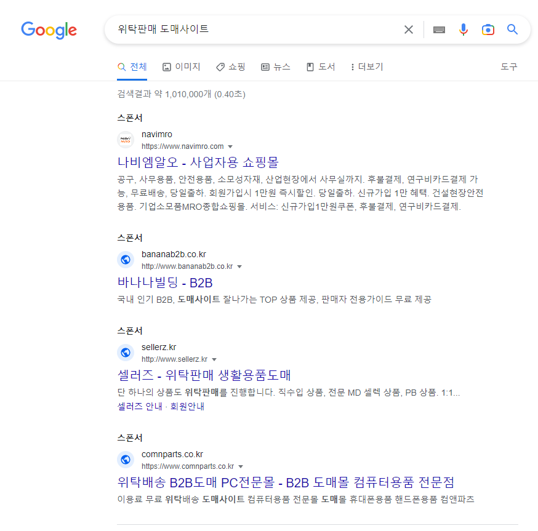Image resolution: width=538 pixels, height=531 pixels.
Task: Click the comnparts.co.kr globe favicon
Action: click(x=126, y=460)
